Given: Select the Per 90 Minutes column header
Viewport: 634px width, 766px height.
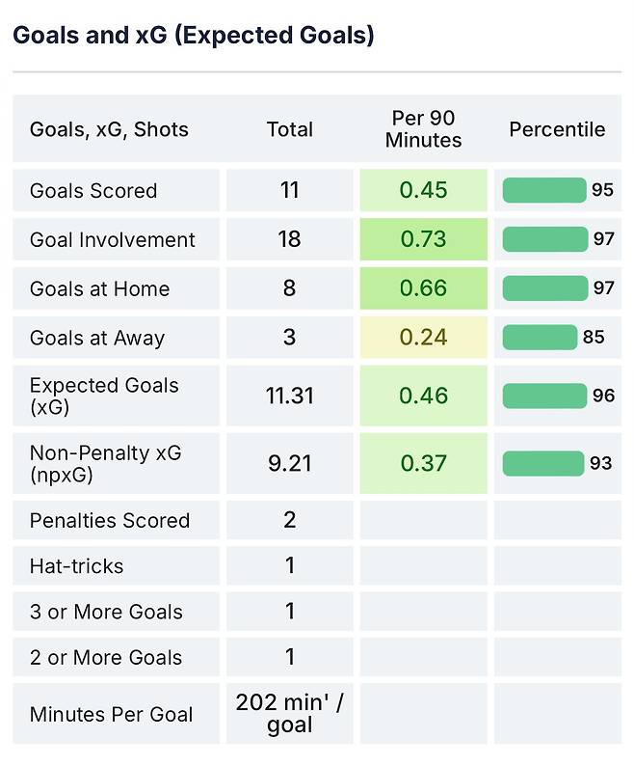Looking at the screenshot, I should tap(423, 129).
